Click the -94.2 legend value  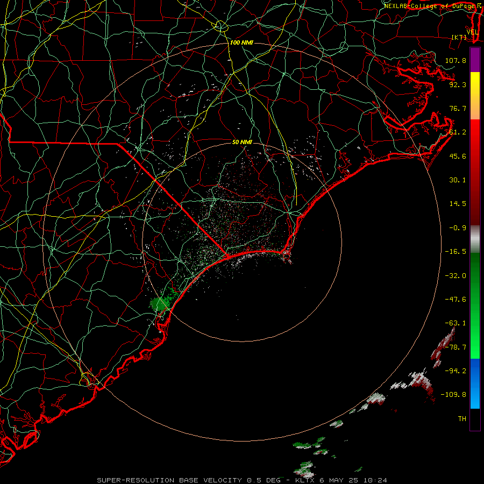(x=455, y=371)
